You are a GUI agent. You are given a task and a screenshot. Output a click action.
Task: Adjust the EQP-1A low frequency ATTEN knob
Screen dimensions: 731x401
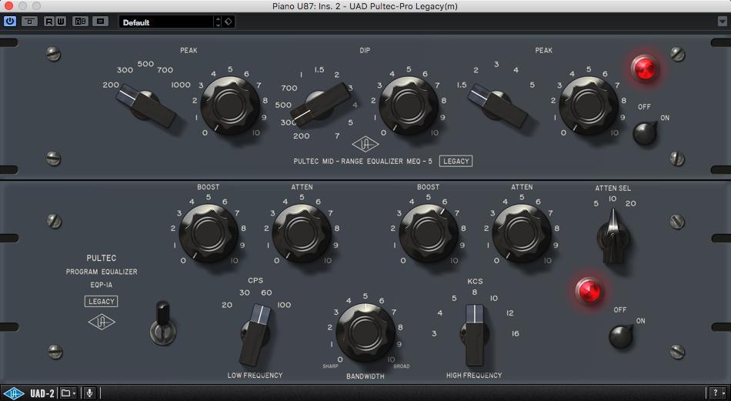coord(302,233)
